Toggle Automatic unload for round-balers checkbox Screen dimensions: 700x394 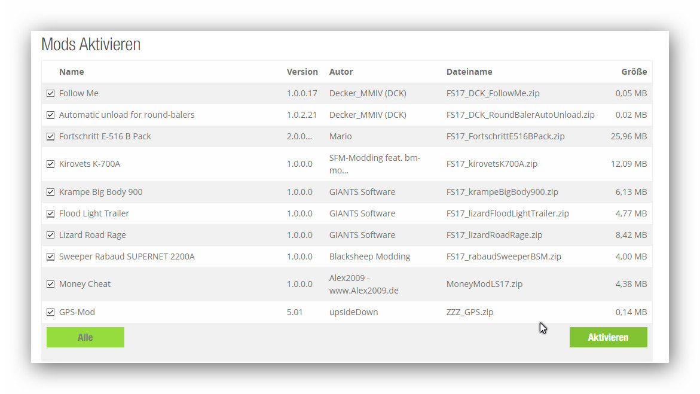coord(51,115)
